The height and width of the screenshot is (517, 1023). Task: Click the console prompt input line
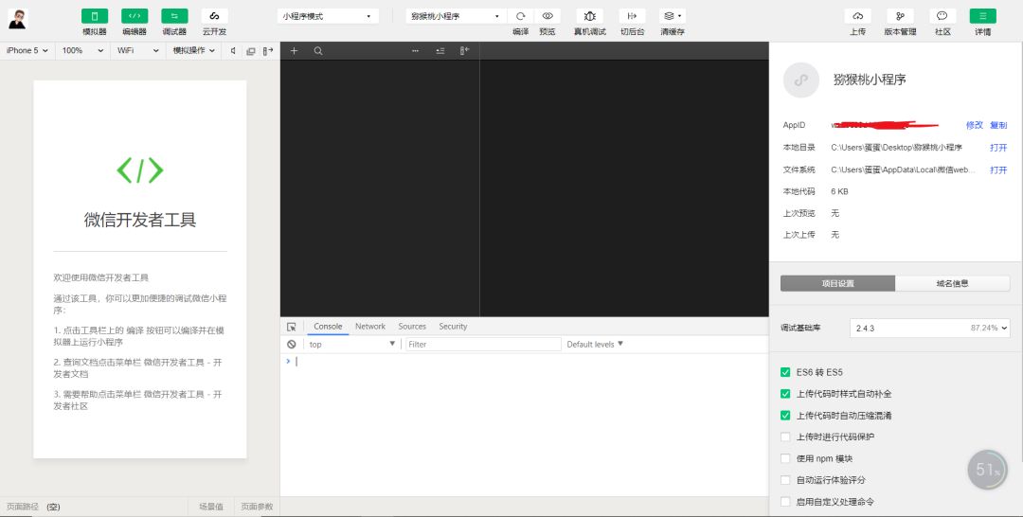[525, 361]
